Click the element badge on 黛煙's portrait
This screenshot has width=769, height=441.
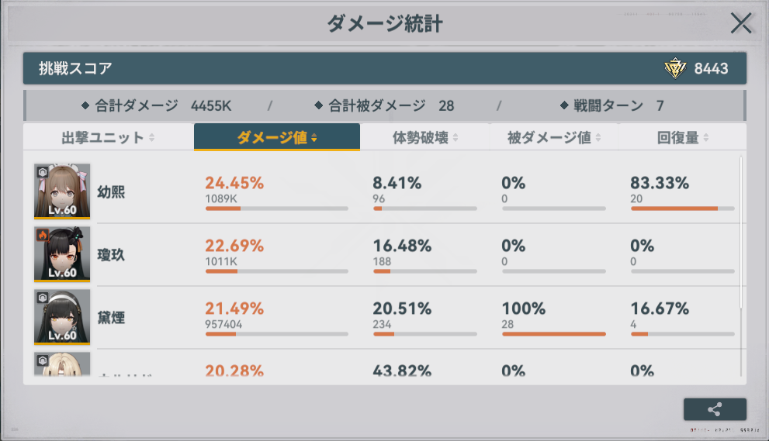coord(43,297)
